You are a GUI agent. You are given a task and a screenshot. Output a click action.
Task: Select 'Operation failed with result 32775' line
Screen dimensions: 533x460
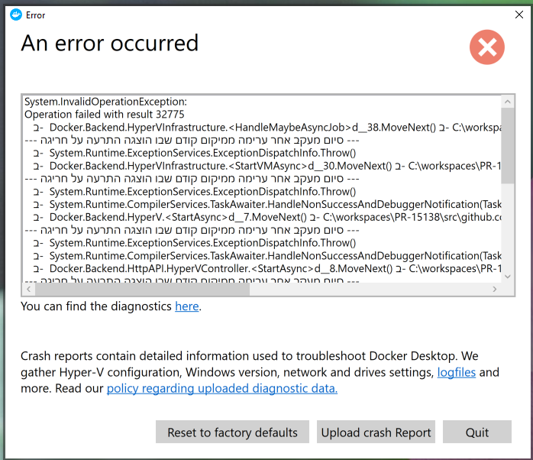click(105, 115)
